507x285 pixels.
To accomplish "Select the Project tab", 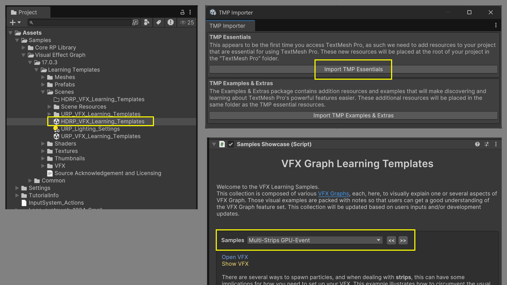I will click(27, 12).
